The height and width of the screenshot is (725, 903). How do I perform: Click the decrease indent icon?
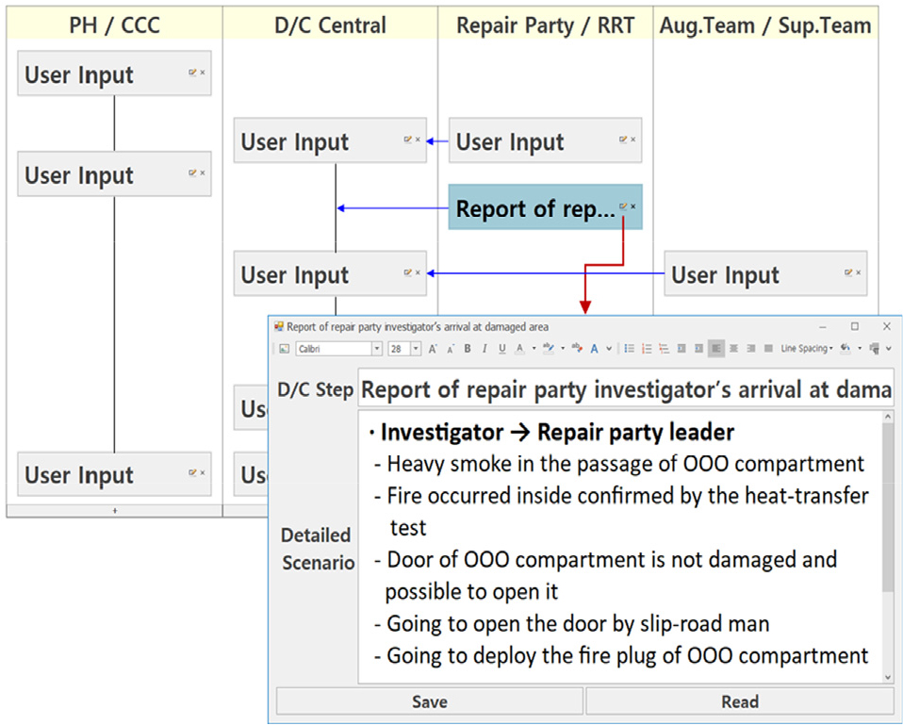pyautogui.click(x=681, y=349)
